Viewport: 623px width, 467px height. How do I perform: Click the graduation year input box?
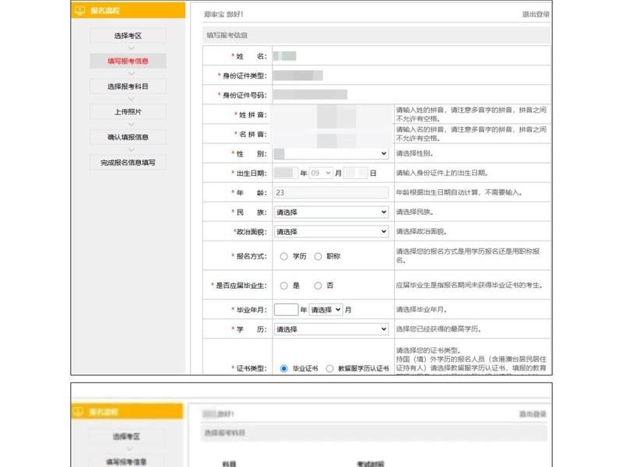(286, 309)
